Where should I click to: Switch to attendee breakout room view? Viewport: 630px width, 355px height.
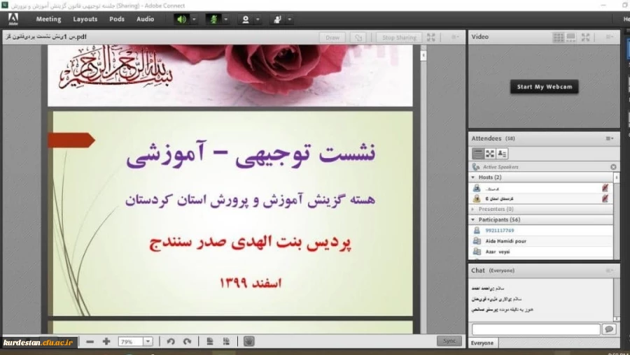(490, 154)
